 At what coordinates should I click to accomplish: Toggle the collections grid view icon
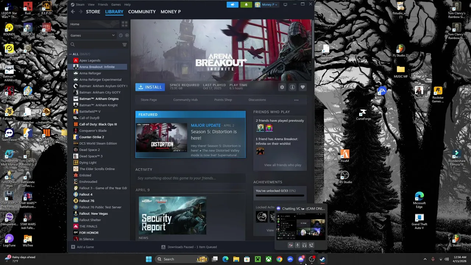tap(124, 24)
